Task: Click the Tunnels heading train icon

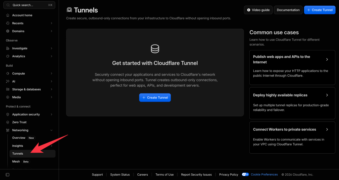Action: pos(69,10)
